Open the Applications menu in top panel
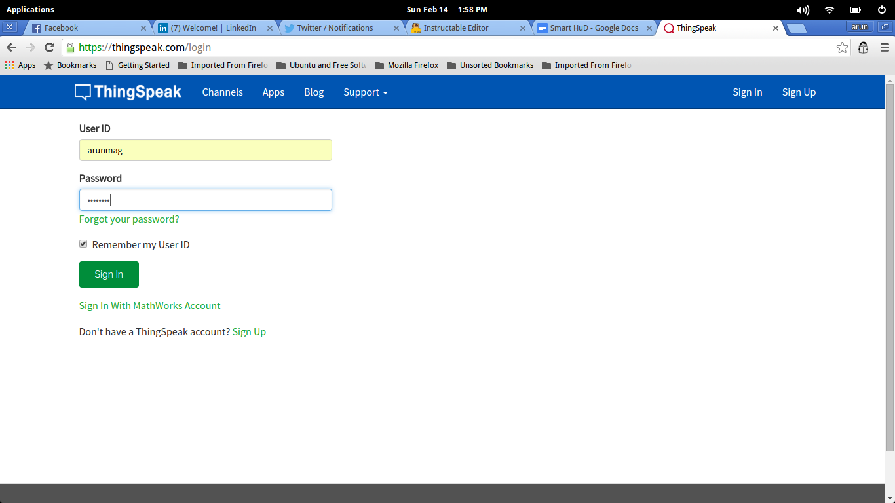The height and width of the screenshot is (503, 895). (x=30, y=10)
